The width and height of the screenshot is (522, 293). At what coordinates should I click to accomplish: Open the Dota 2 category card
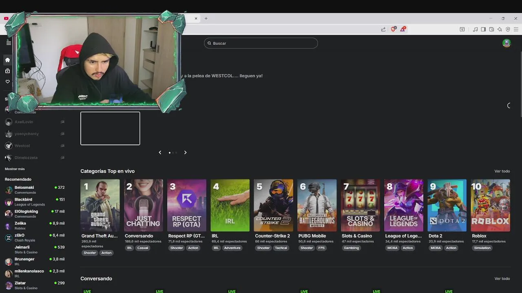(447, 205)
